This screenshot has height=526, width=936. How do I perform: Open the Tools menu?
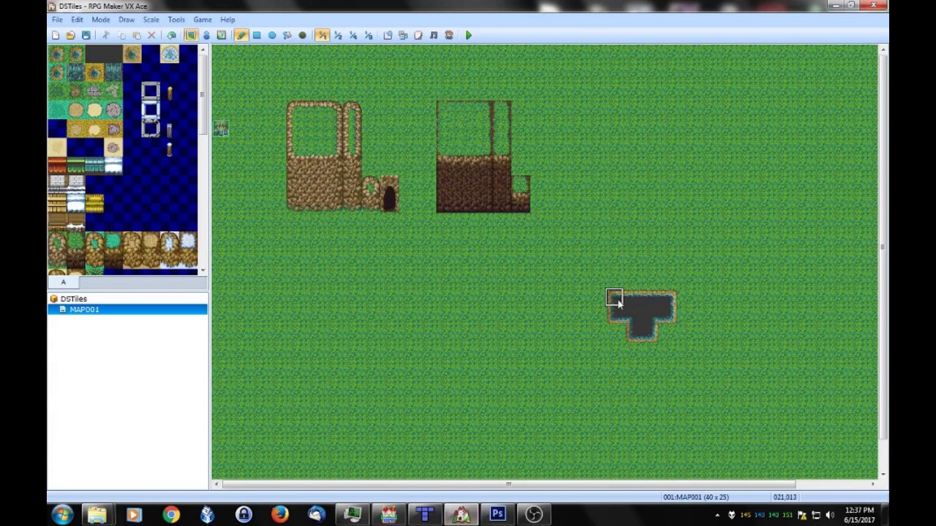click(176, 20)
